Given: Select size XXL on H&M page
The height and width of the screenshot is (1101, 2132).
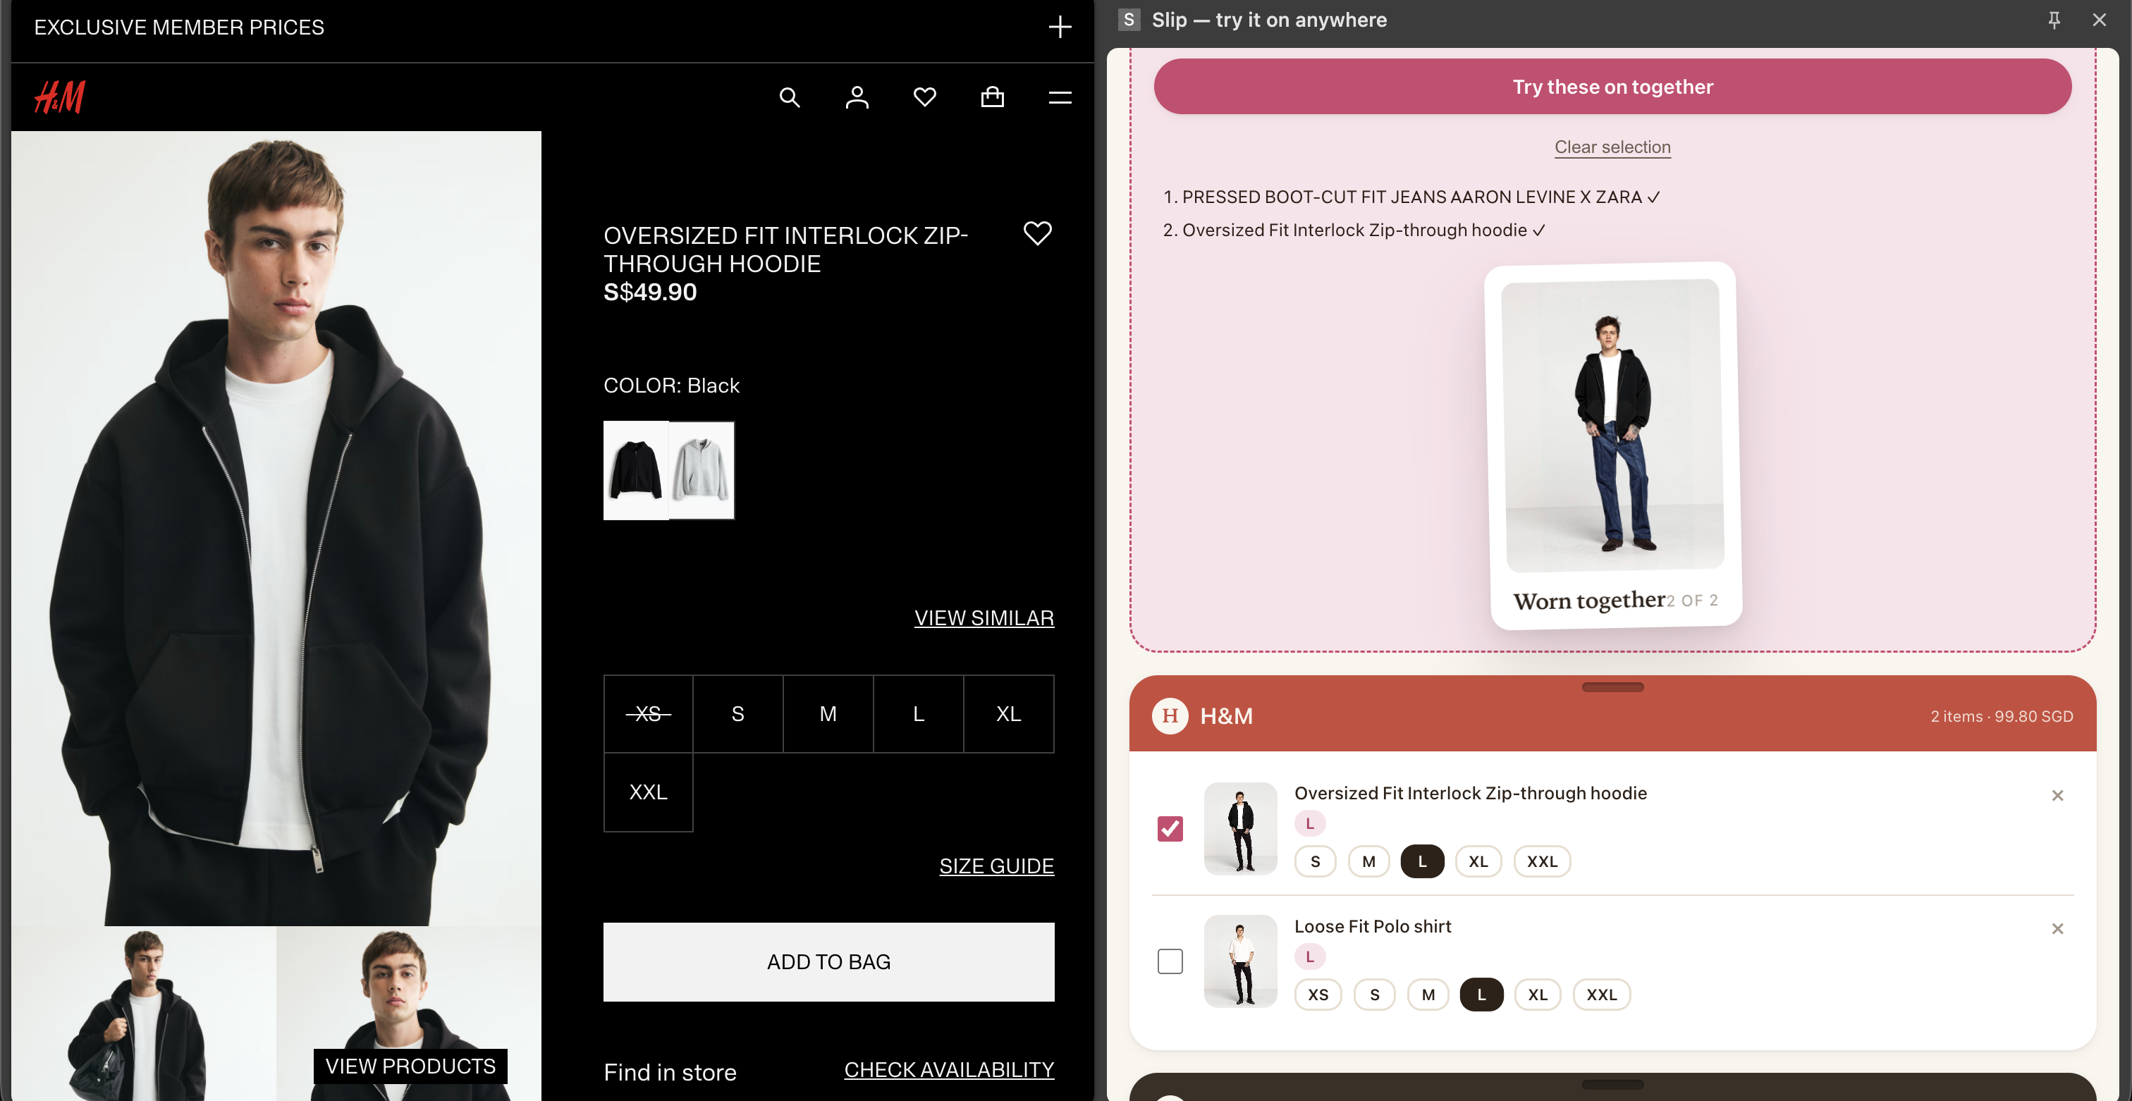Looking at the screenshot, I should click(648, 792).
